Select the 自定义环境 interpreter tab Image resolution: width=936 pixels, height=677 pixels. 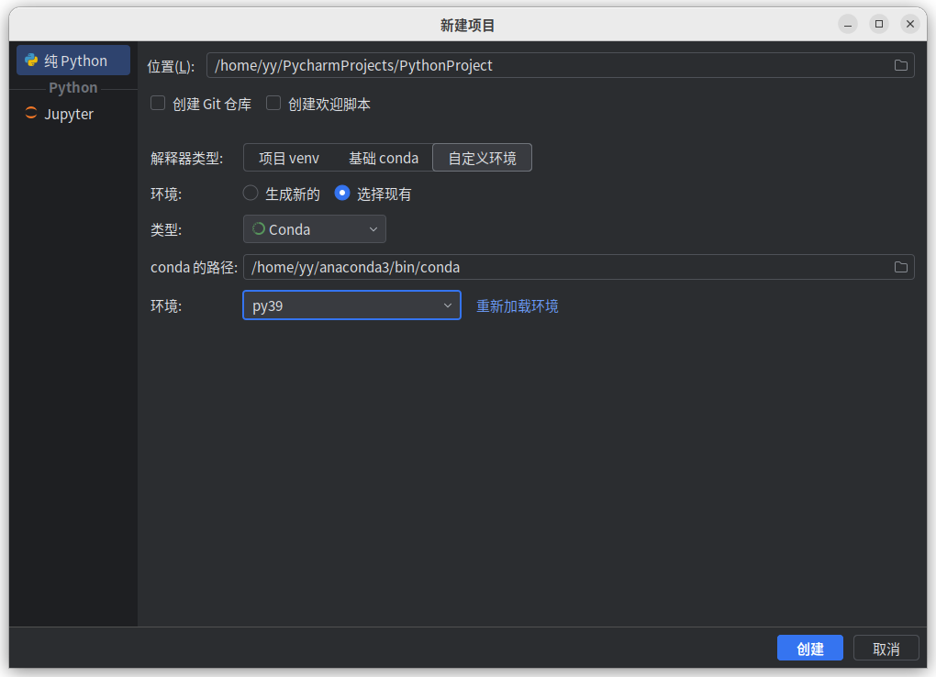[483, 158]
